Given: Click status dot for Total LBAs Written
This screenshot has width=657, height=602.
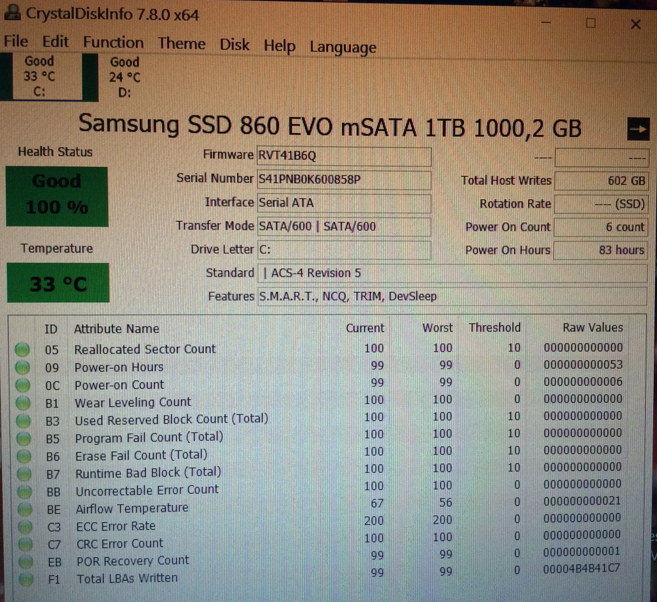Looking at the screenshot, I should click(x=26, y=580).
